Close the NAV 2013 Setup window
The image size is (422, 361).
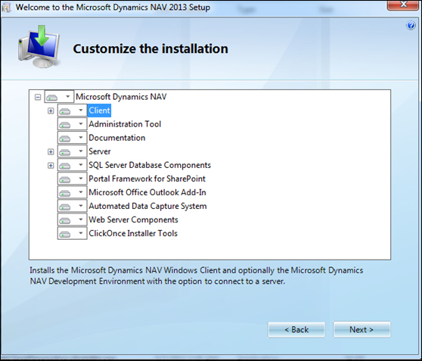[x=403, y=5]
